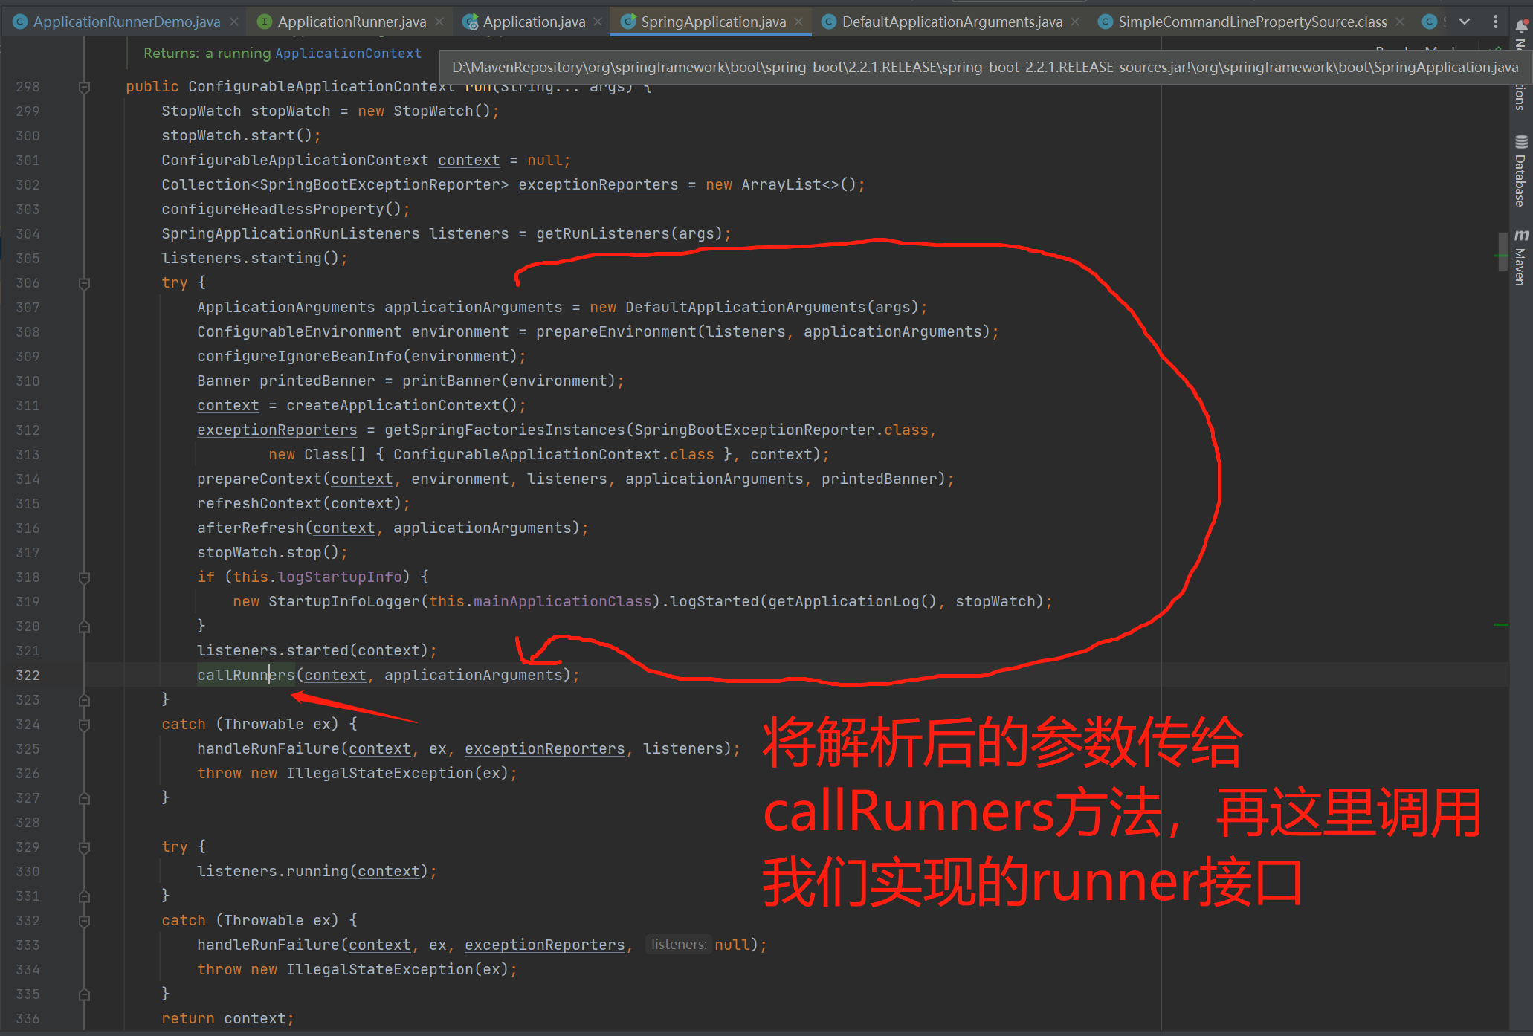Close the ApplicationRunnerDemo.java tab
1533x1036 pixels.
pos(234,22)
